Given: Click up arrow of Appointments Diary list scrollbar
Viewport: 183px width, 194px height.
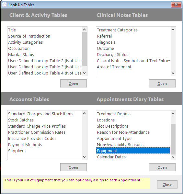Looking at the screenshot, I should [173, 113].
